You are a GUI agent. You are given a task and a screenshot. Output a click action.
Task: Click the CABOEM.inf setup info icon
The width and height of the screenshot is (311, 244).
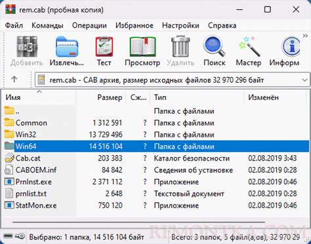point(9,170)
